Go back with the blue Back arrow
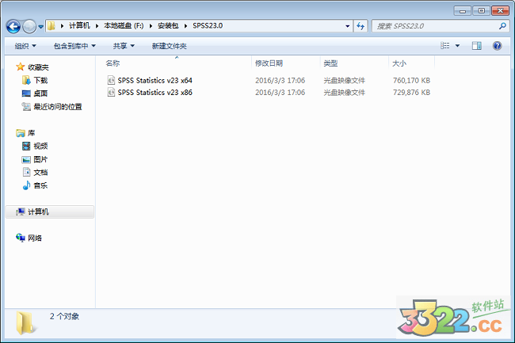 (13, 26)
